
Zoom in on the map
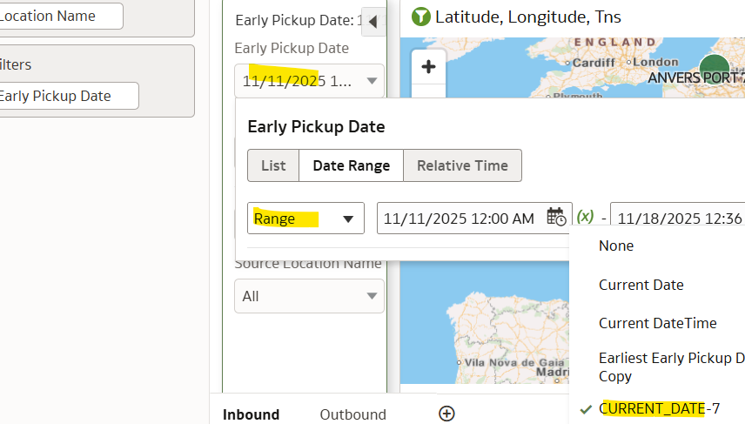pos(428,67)
